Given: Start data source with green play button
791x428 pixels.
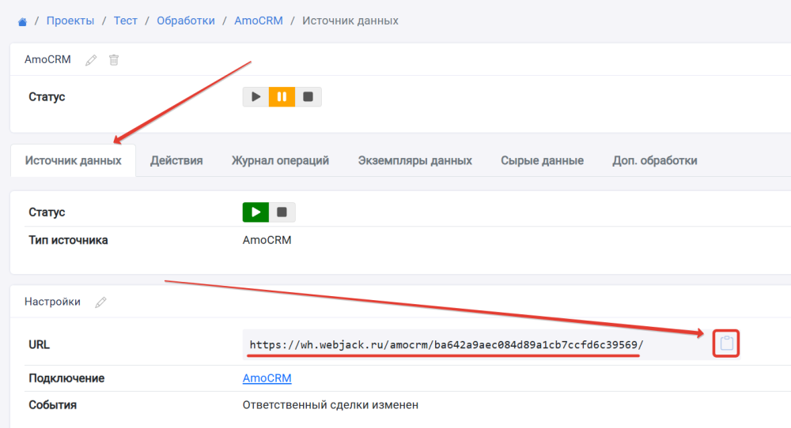Looking at the screenshot, I should [255, 212].
